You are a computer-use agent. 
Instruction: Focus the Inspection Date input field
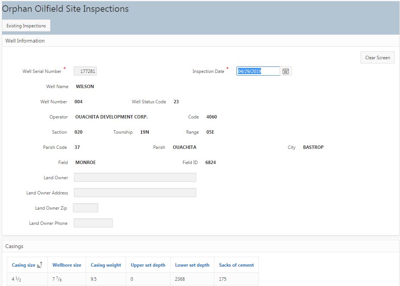[x=258, y=71]
